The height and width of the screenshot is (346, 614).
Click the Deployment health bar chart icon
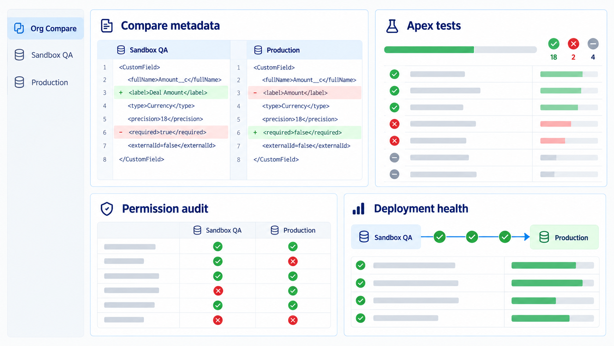358,208
